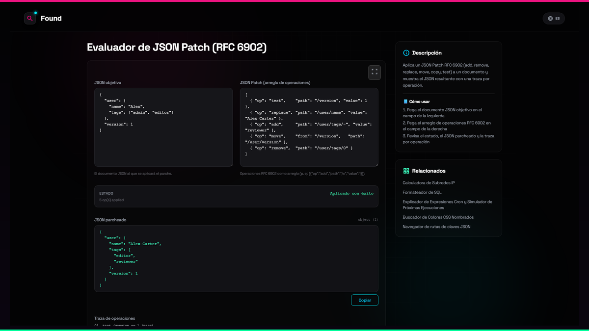Click the hint "Operaciones RFC 6902 como arreglo"

(302, 174)
